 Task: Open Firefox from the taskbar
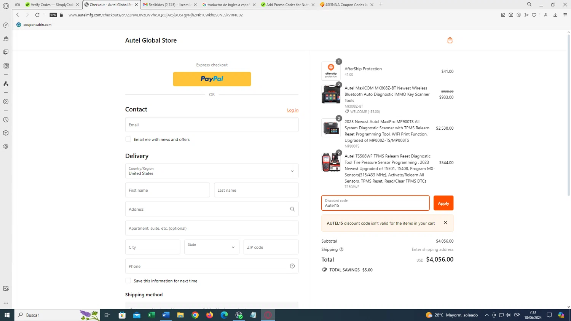210,315
